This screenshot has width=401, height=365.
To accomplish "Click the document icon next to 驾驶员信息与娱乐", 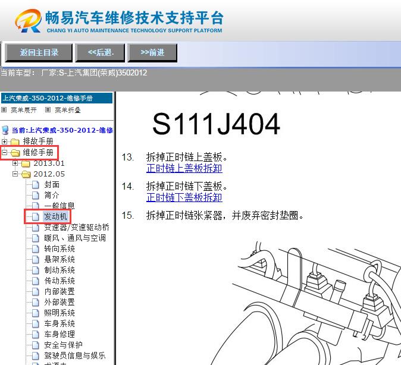I will point(36,356).
